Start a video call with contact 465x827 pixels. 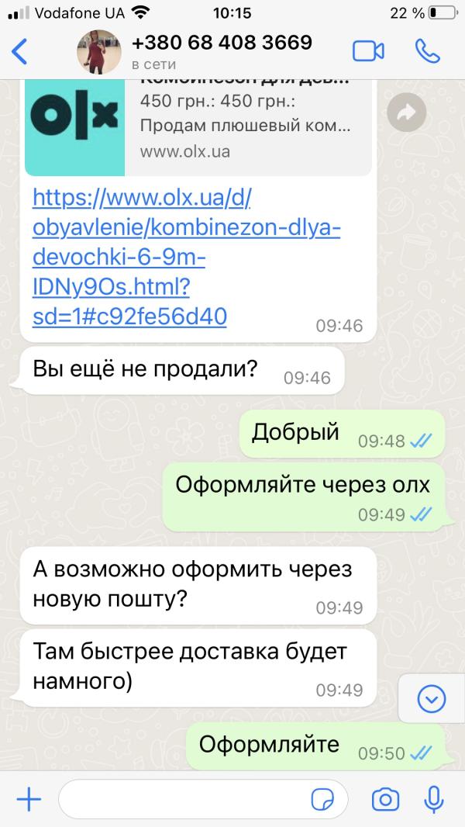(x=368, y=52)
